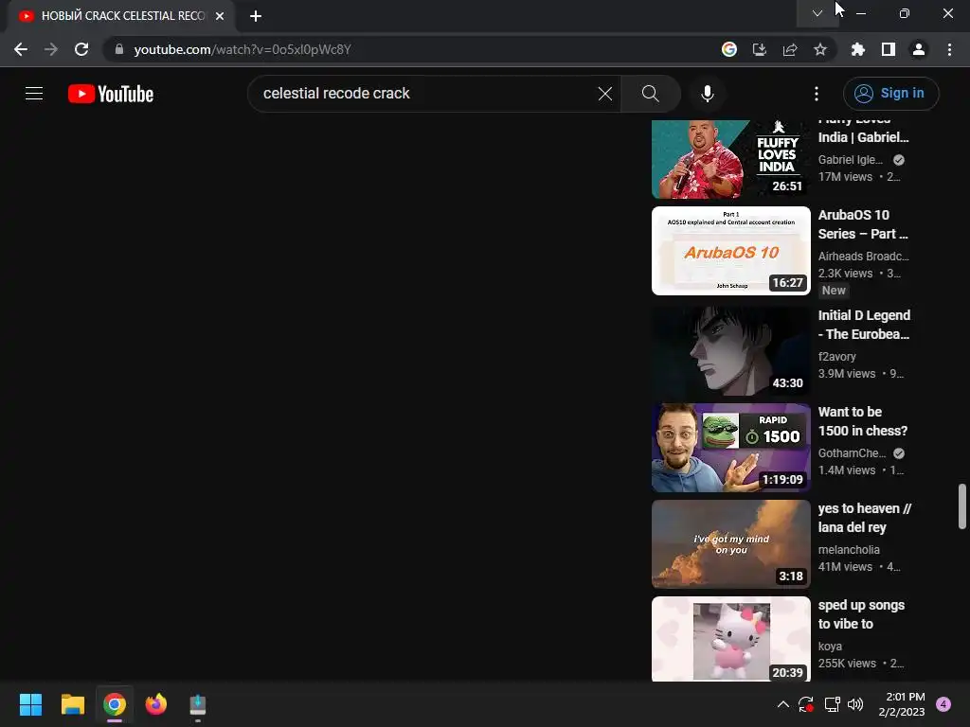Clear the search box with X icon

point(605,94)
